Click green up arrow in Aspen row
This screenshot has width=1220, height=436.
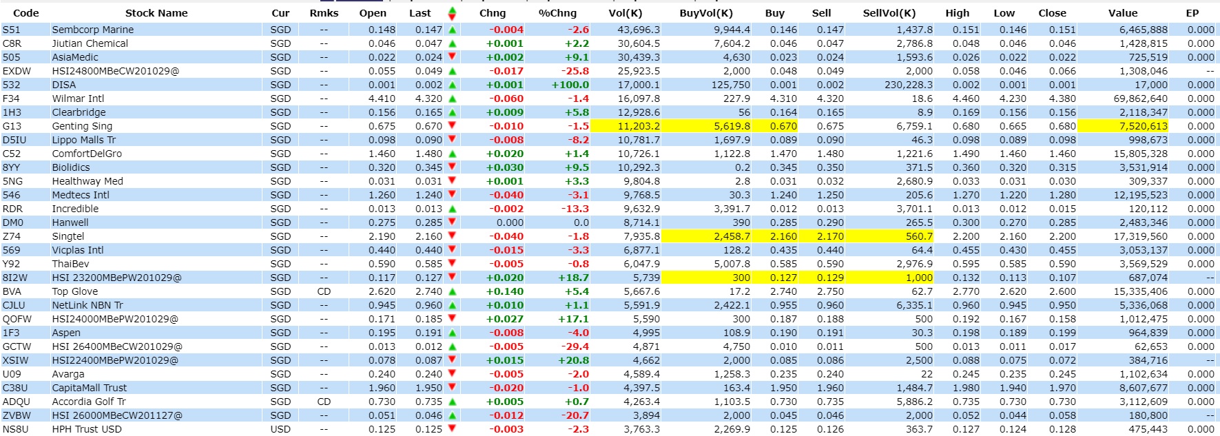point(453,333)
